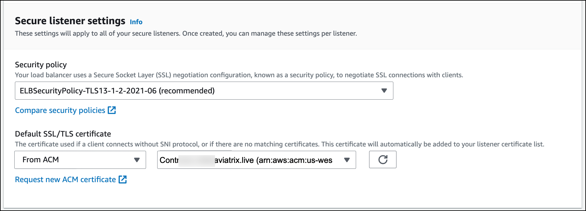586x211 pixels.
Task: Click the refresh certificates icon button
Action: 382,159
